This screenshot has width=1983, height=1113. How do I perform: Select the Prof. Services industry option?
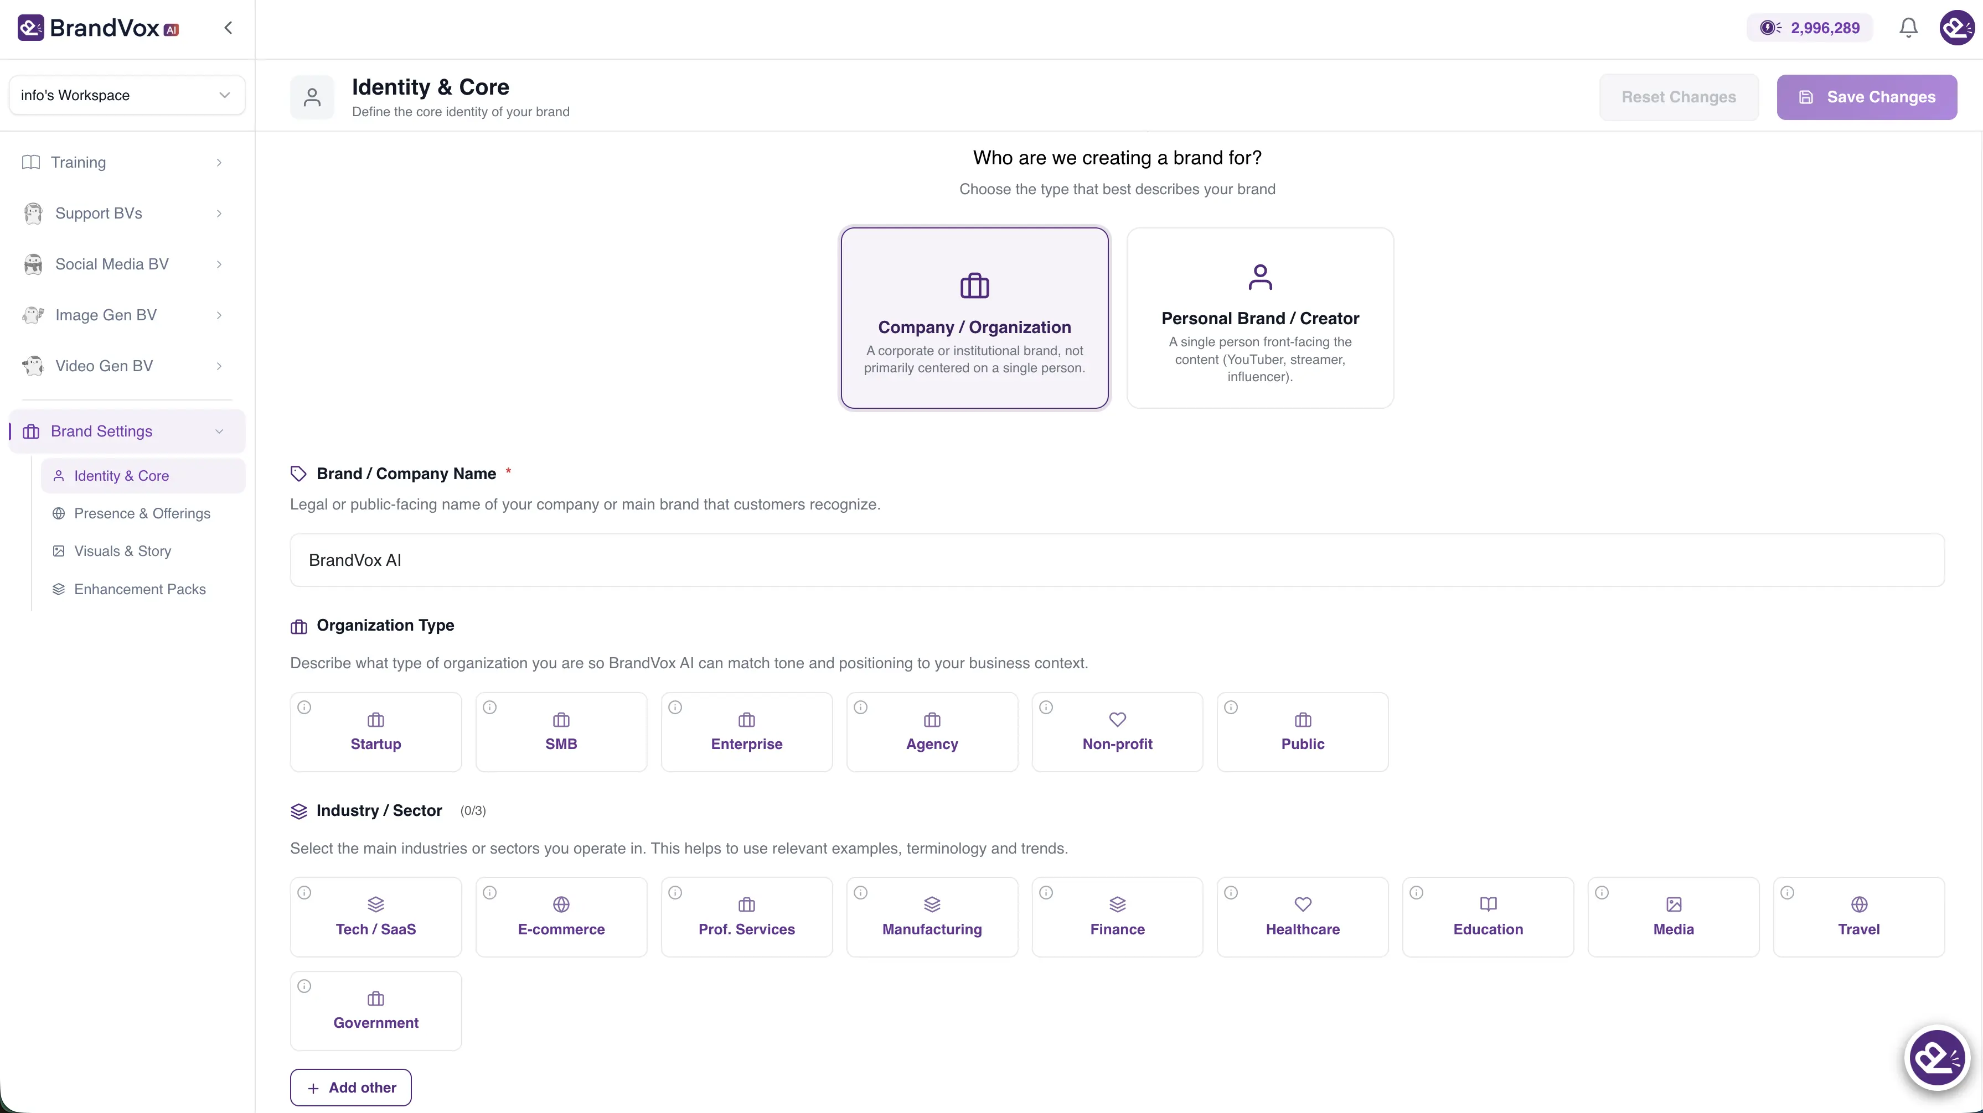click(x=747, y=917)
